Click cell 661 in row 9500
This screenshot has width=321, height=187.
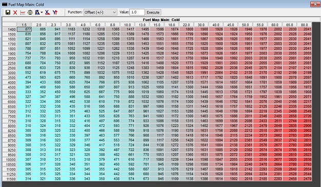(127, 155)
